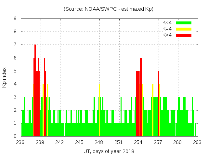Image resolution: width=208 pixels, height=156 pixels.
Task: Click the lone yellow bar at day 248
Action: 99,110
